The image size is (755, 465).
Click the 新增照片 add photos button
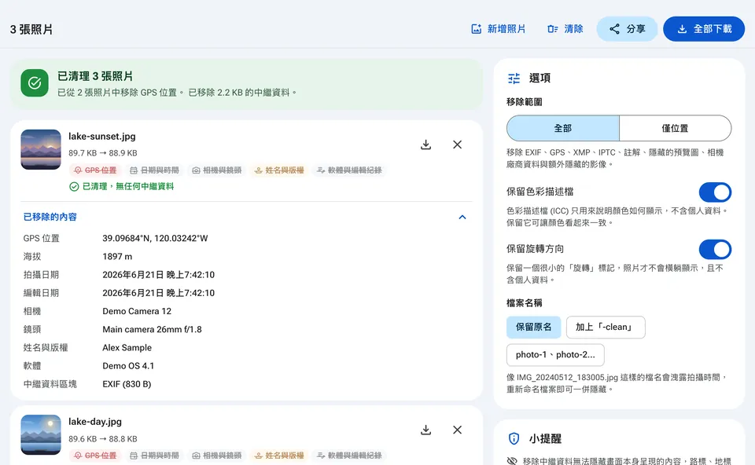pyautogui.click(x=499, y=29)
